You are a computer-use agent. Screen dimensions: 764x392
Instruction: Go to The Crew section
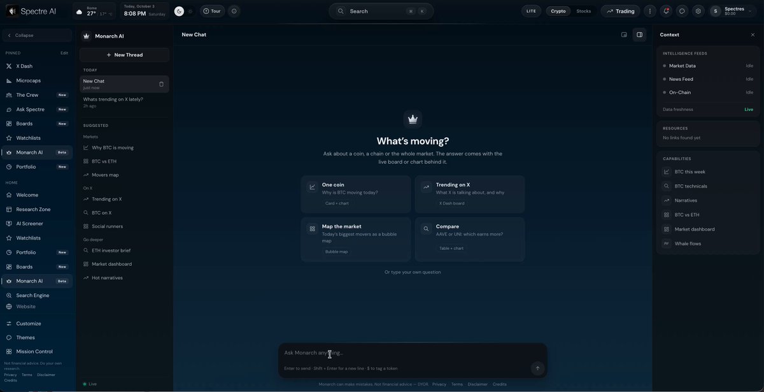coord(38,95)
